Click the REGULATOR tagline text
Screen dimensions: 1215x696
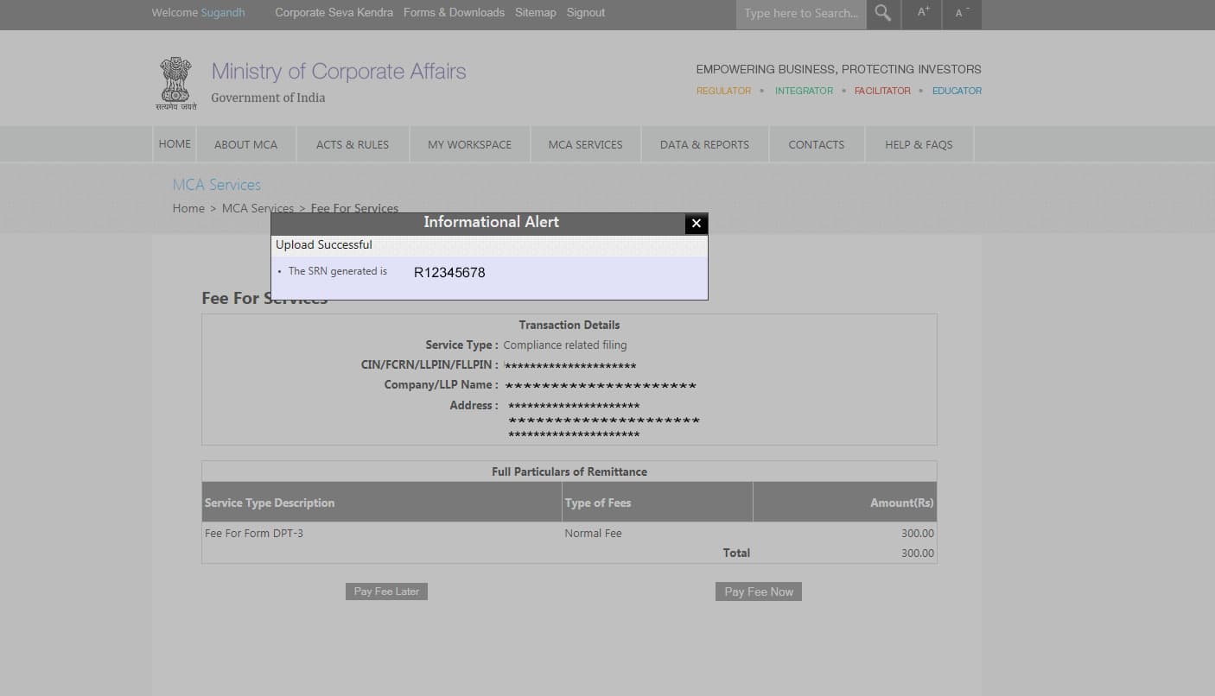tap(723, 91)
